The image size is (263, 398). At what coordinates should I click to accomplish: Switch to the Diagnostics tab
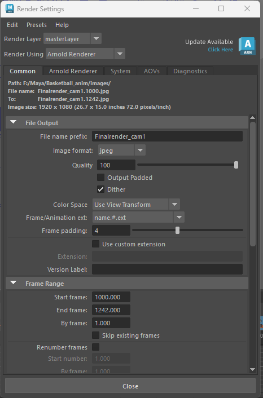(x=190, y=71)
